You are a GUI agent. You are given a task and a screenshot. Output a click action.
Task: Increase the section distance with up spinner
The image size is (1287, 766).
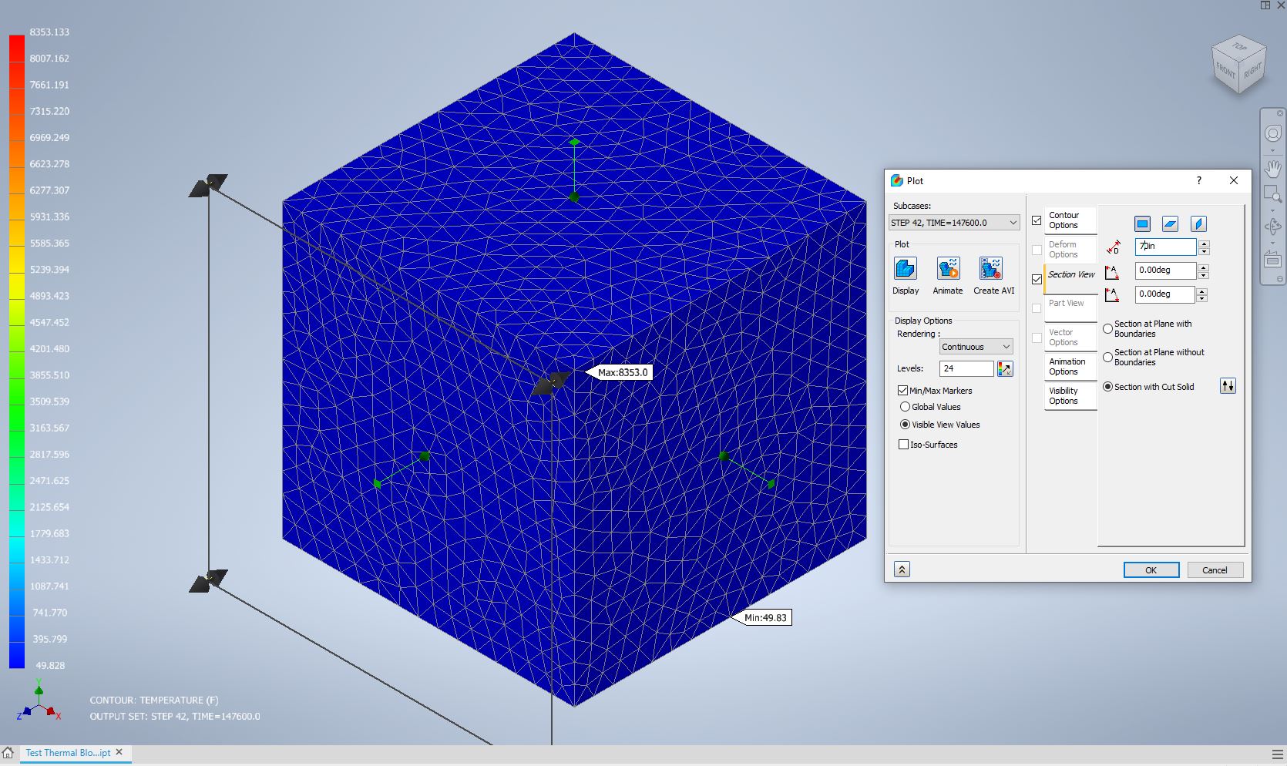click(1204, 244)
